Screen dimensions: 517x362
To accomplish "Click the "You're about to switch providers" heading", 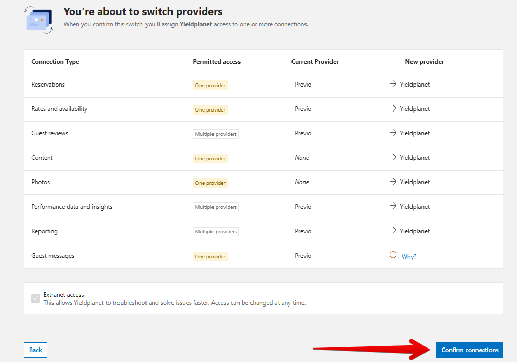I will 143,11.
